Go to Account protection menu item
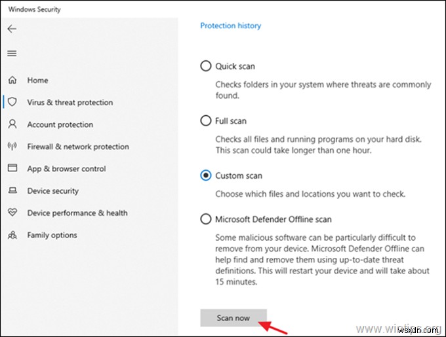Image resolution: width=446 pixels, height=337 pixels. (x=60, y=124)
